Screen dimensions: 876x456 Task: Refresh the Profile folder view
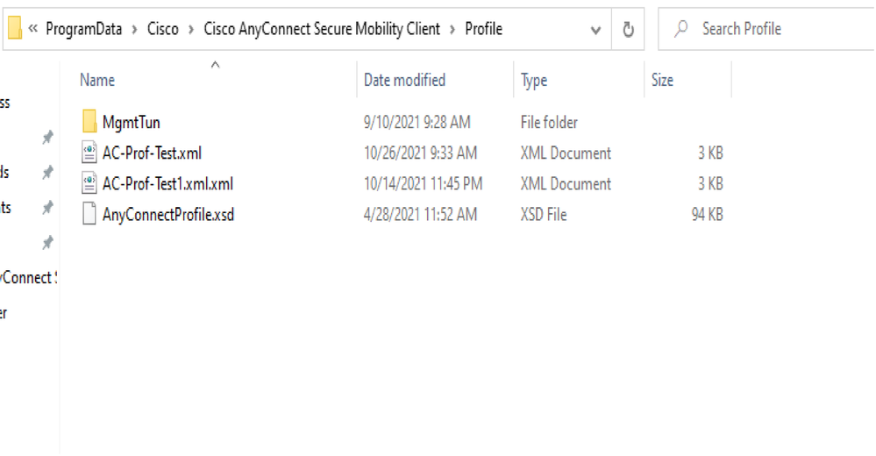(628, 29)
